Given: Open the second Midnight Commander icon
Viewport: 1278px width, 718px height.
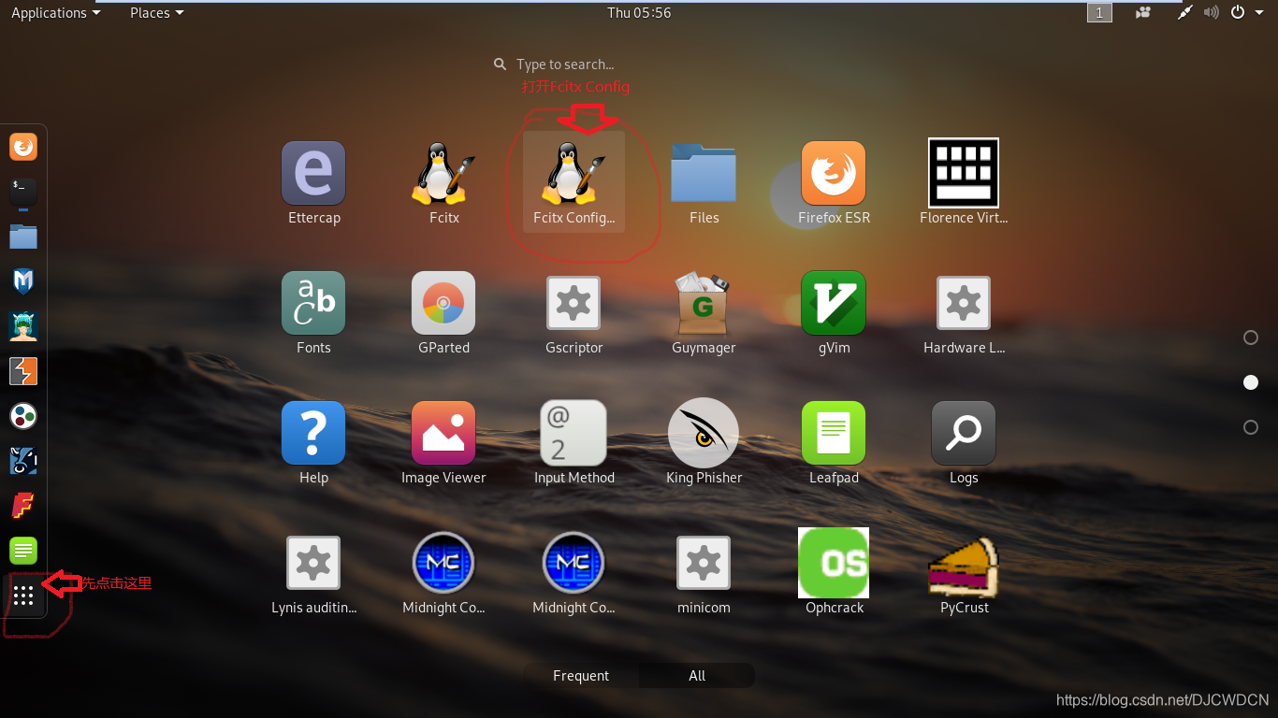Looking at the screenshot, I should 574,573.
